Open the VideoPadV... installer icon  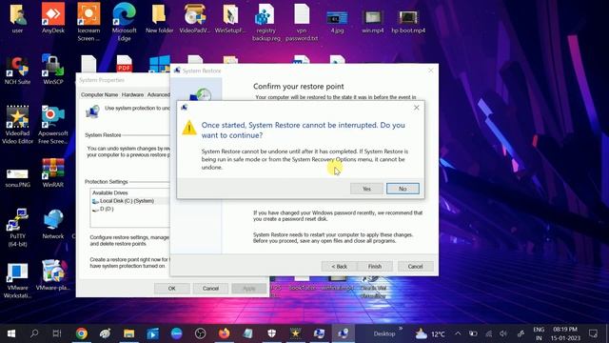coord(194,18)
